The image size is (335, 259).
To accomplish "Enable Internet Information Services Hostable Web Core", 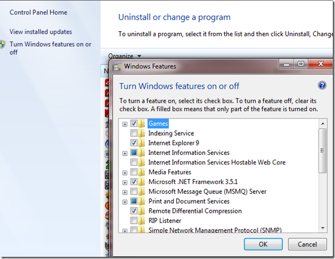I will 134,162.
